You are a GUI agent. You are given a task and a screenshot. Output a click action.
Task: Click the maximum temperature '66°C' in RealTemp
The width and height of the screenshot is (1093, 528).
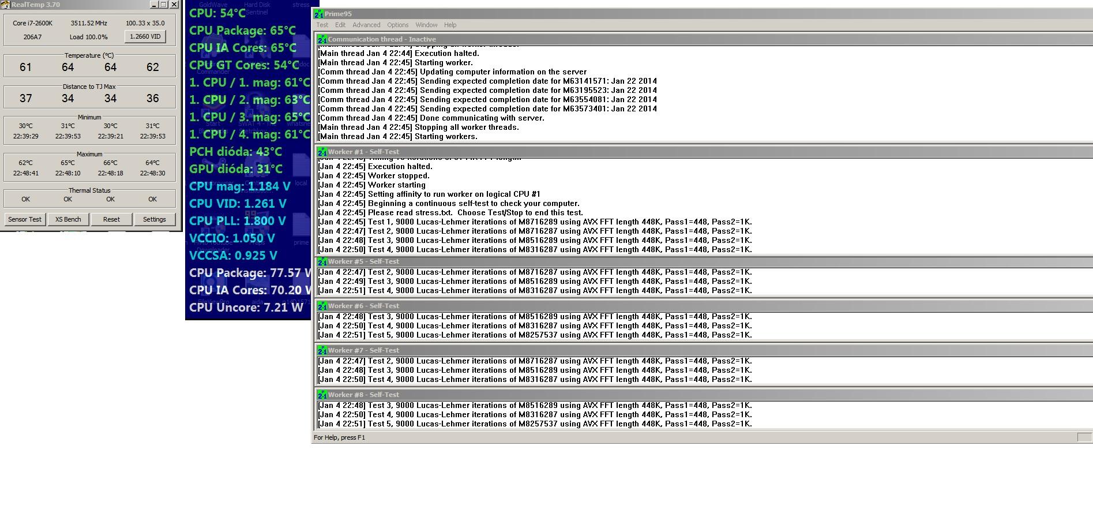110,163
